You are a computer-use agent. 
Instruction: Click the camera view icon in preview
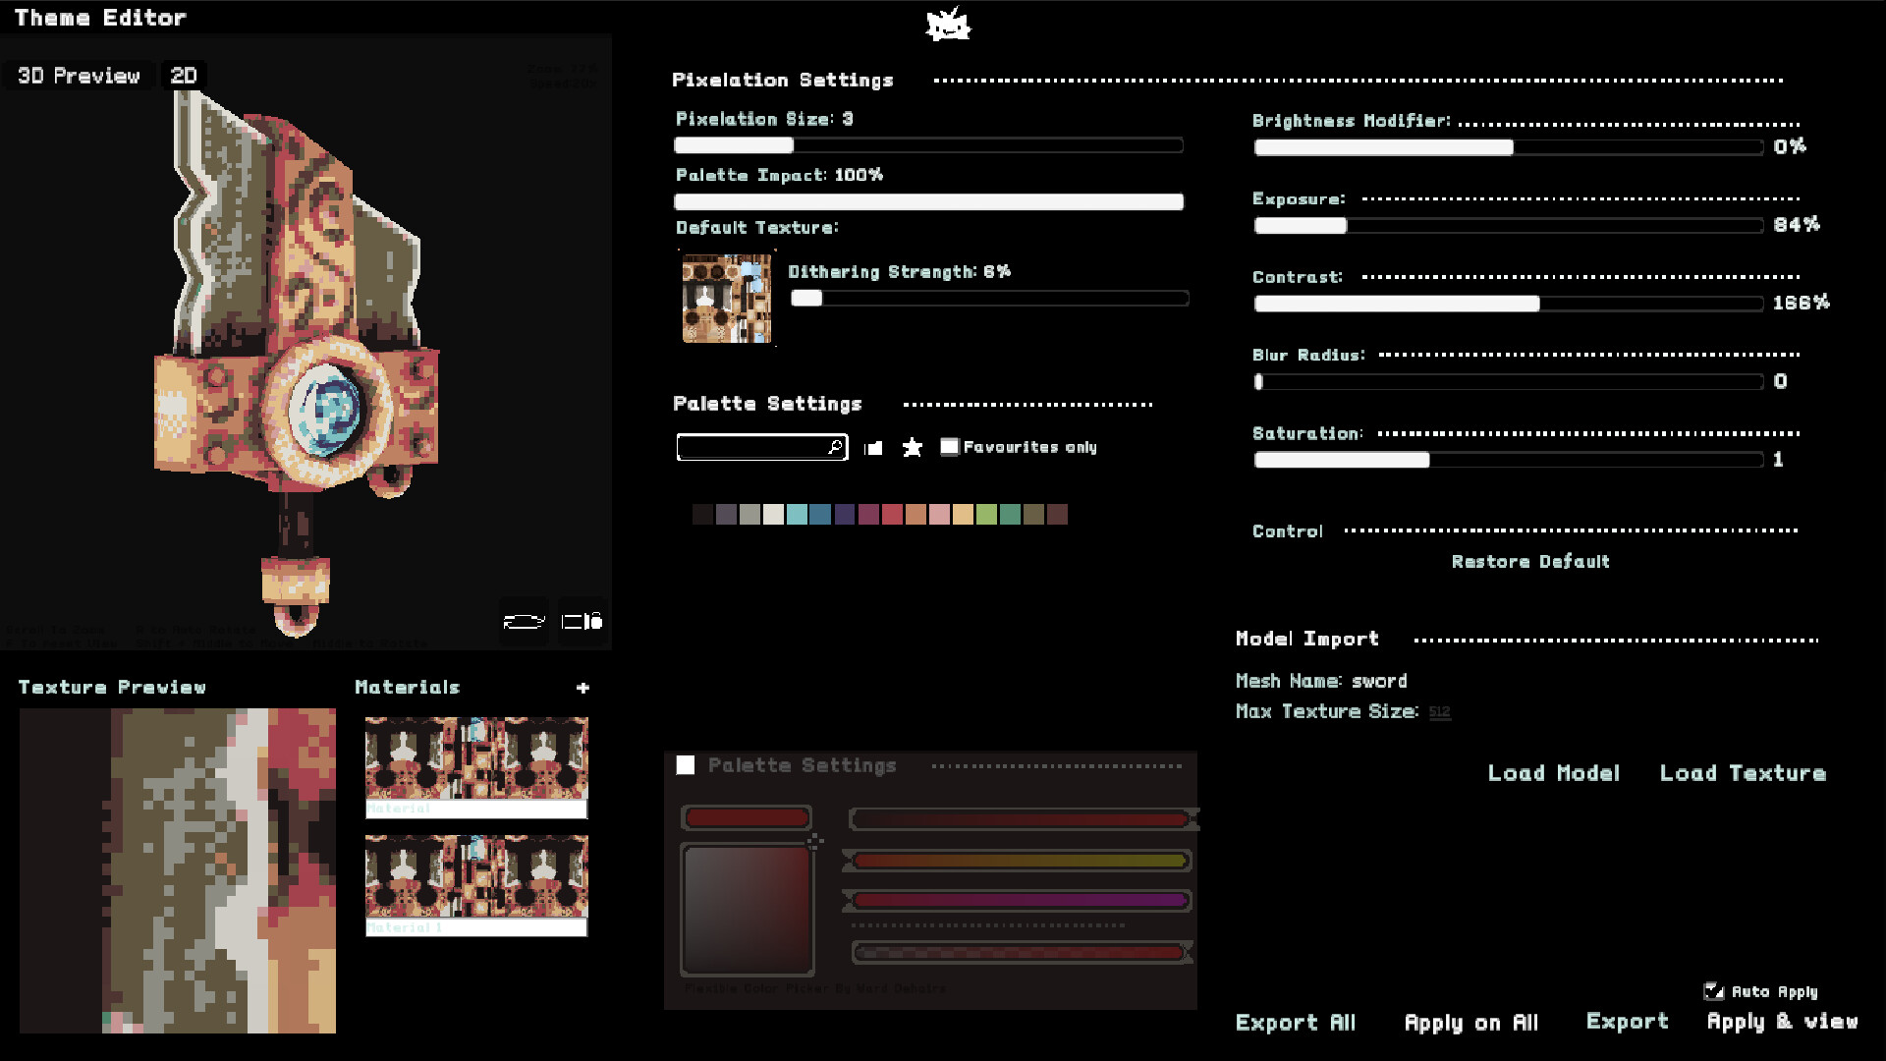pos(582,621)
